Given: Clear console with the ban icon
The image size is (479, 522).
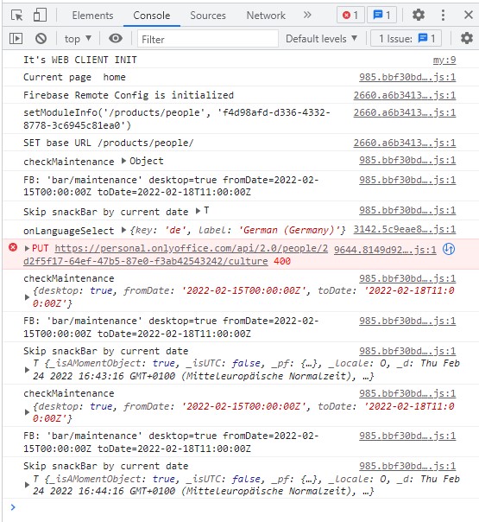Looking at the screenshot, I should tap(41, 39).
